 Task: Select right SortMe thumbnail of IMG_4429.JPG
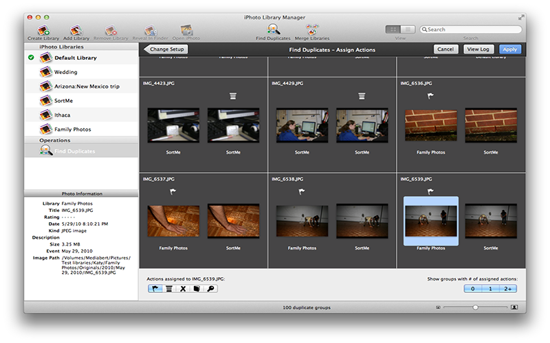click(x=362, y=126)
